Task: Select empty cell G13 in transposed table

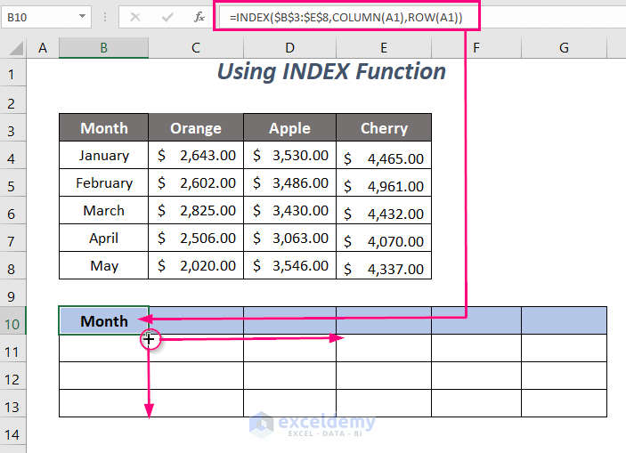Action: point(565,403)
